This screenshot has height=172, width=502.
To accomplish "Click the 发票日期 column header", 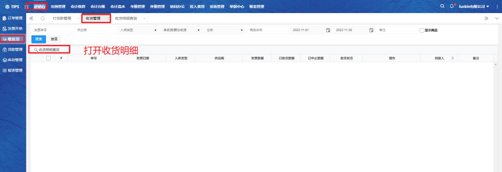I will point(143,58).
